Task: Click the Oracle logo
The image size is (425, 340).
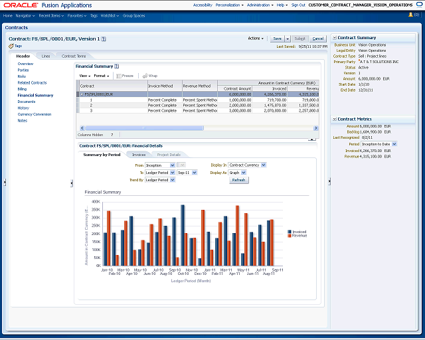Action: 21,5
